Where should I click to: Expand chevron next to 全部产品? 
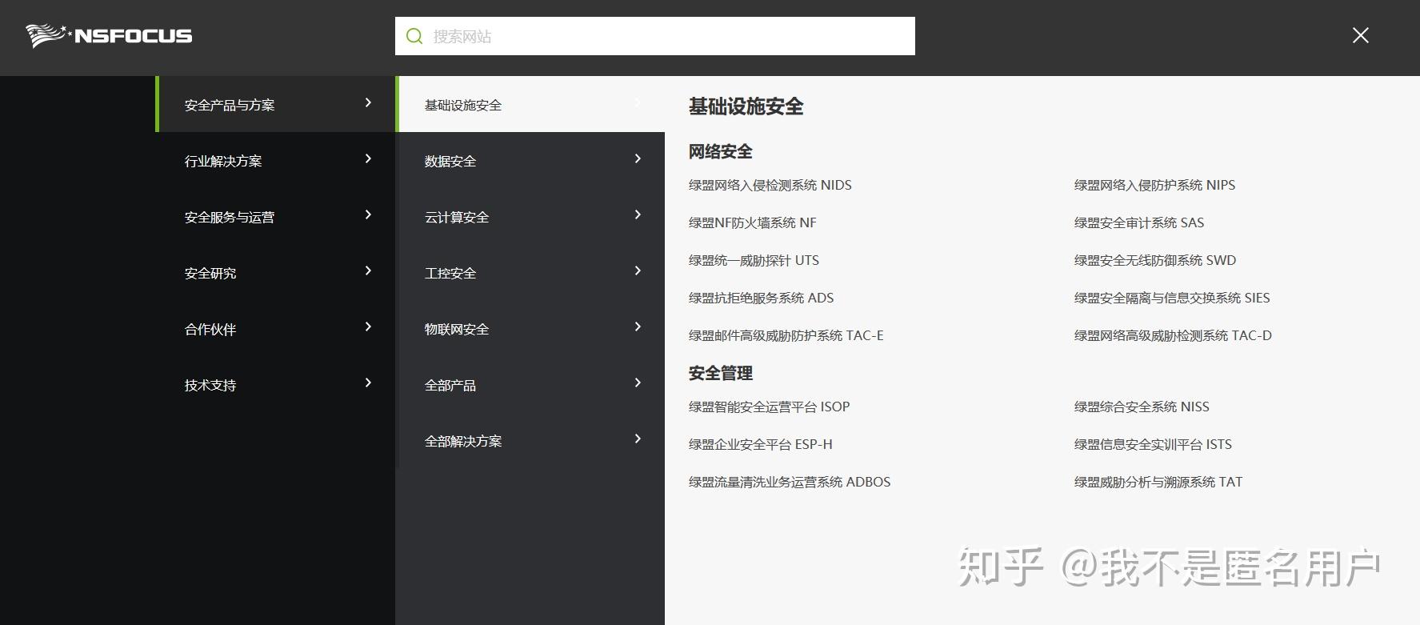click(638, 383)
